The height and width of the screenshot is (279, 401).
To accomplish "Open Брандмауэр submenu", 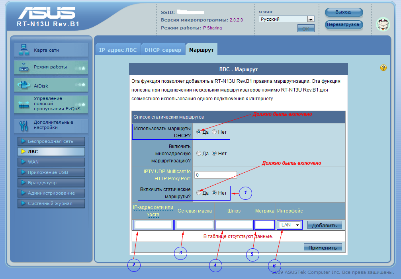I will click(x=51, y=182).
